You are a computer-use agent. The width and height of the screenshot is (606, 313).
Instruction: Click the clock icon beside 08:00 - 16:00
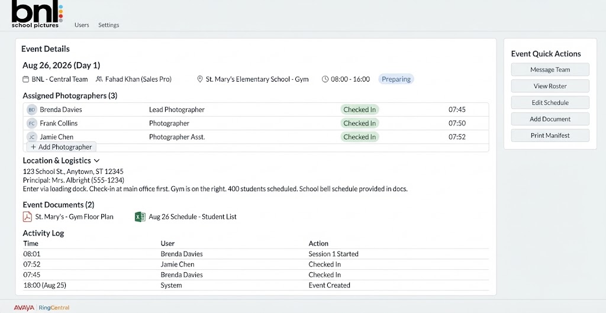click(325, 79)
